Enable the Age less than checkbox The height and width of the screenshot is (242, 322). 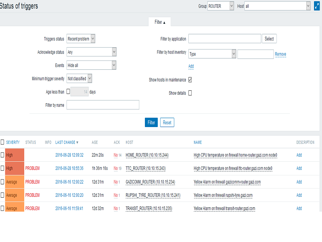point(68,92)
